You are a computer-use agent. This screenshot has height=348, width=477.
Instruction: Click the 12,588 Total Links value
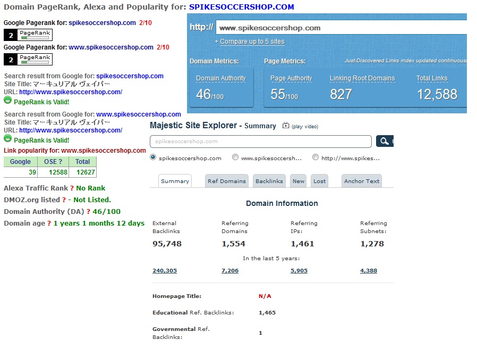click(x=437, y=94)
